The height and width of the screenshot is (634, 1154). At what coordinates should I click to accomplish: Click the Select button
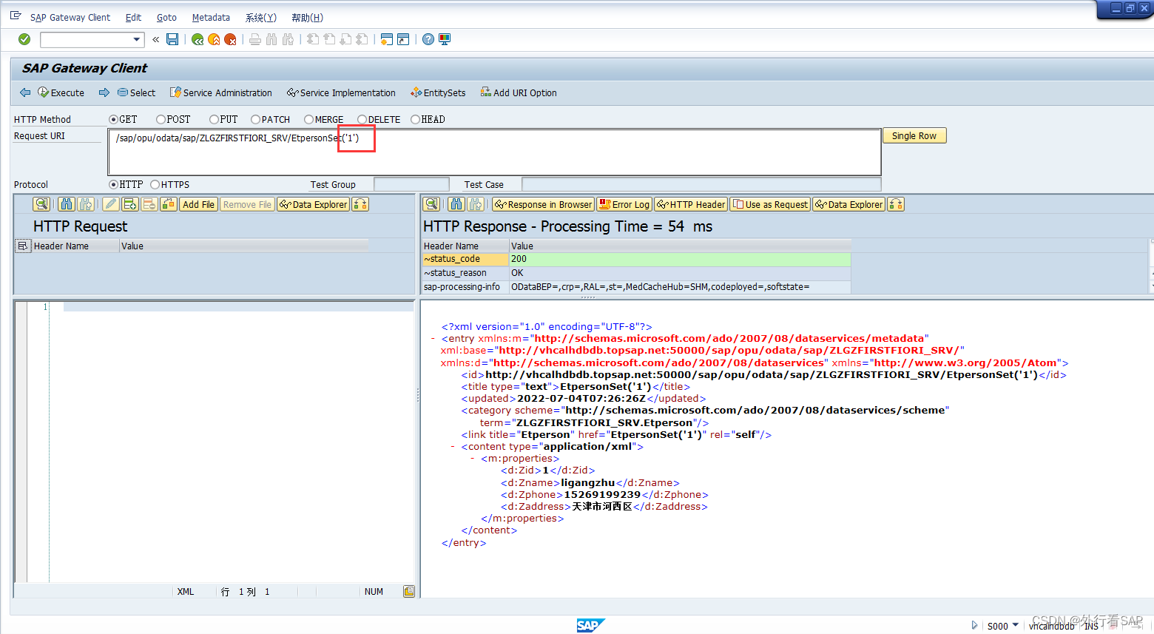pos(136,92)
